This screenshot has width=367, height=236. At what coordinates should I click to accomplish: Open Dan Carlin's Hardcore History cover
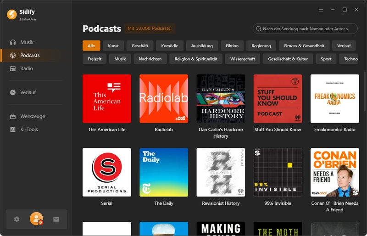click(221, 99)
